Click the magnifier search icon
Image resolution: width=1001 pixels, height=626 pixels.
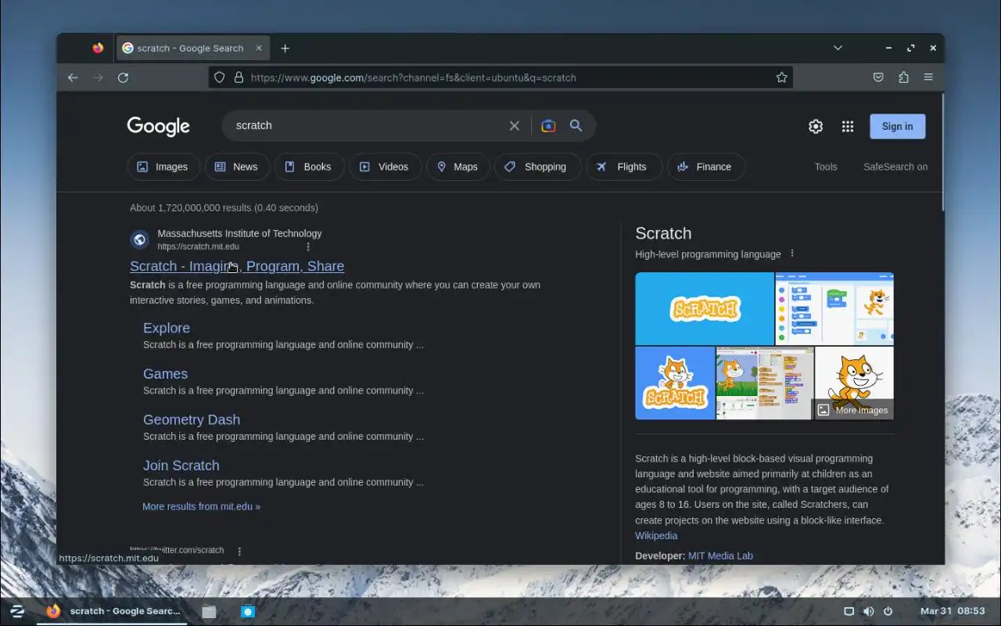(576, 125)
